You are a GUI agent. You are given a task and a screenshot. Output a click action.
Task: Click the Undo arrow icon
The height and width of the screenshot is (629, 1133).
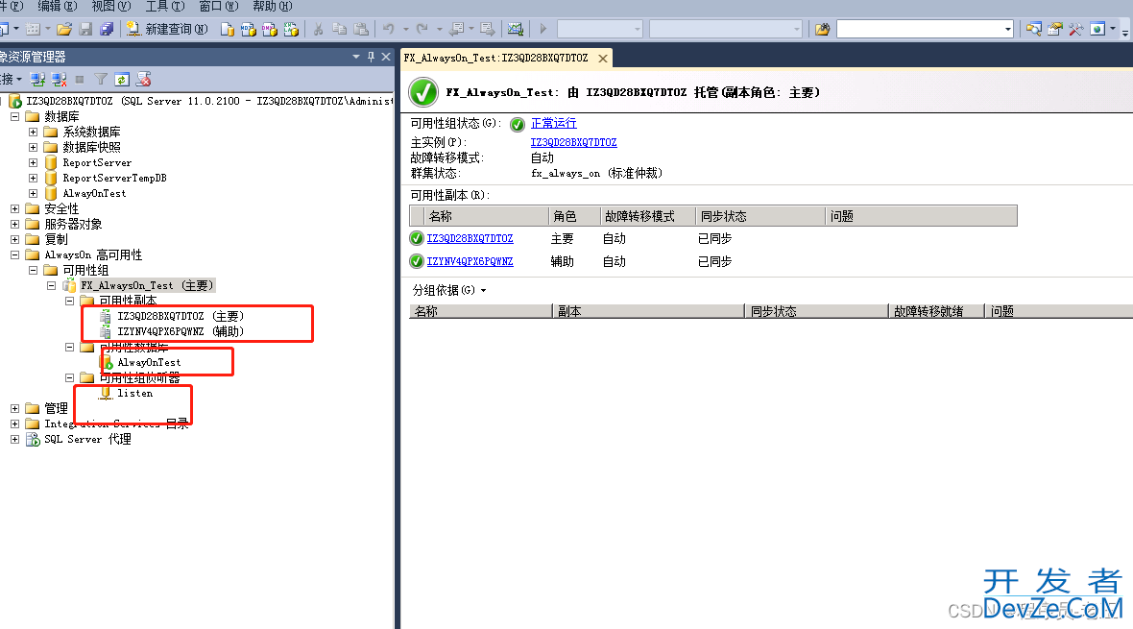389,30
